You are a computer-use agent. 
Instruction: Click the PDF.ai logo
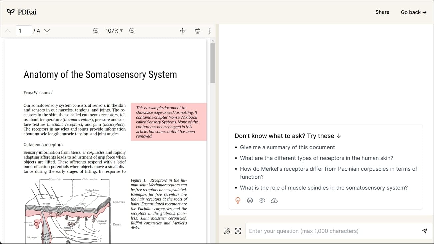click(x=22, y=12)
